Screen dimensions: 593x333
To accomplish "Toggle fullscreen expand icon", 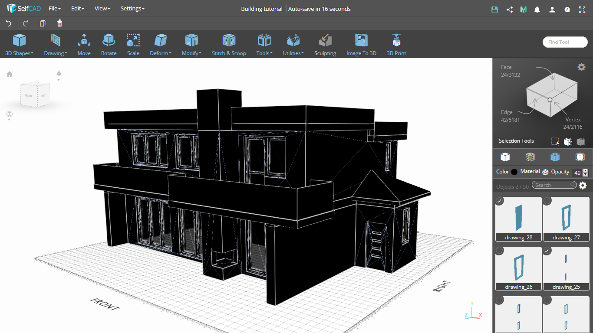I will pyautogui.click(x=582, y=9).
